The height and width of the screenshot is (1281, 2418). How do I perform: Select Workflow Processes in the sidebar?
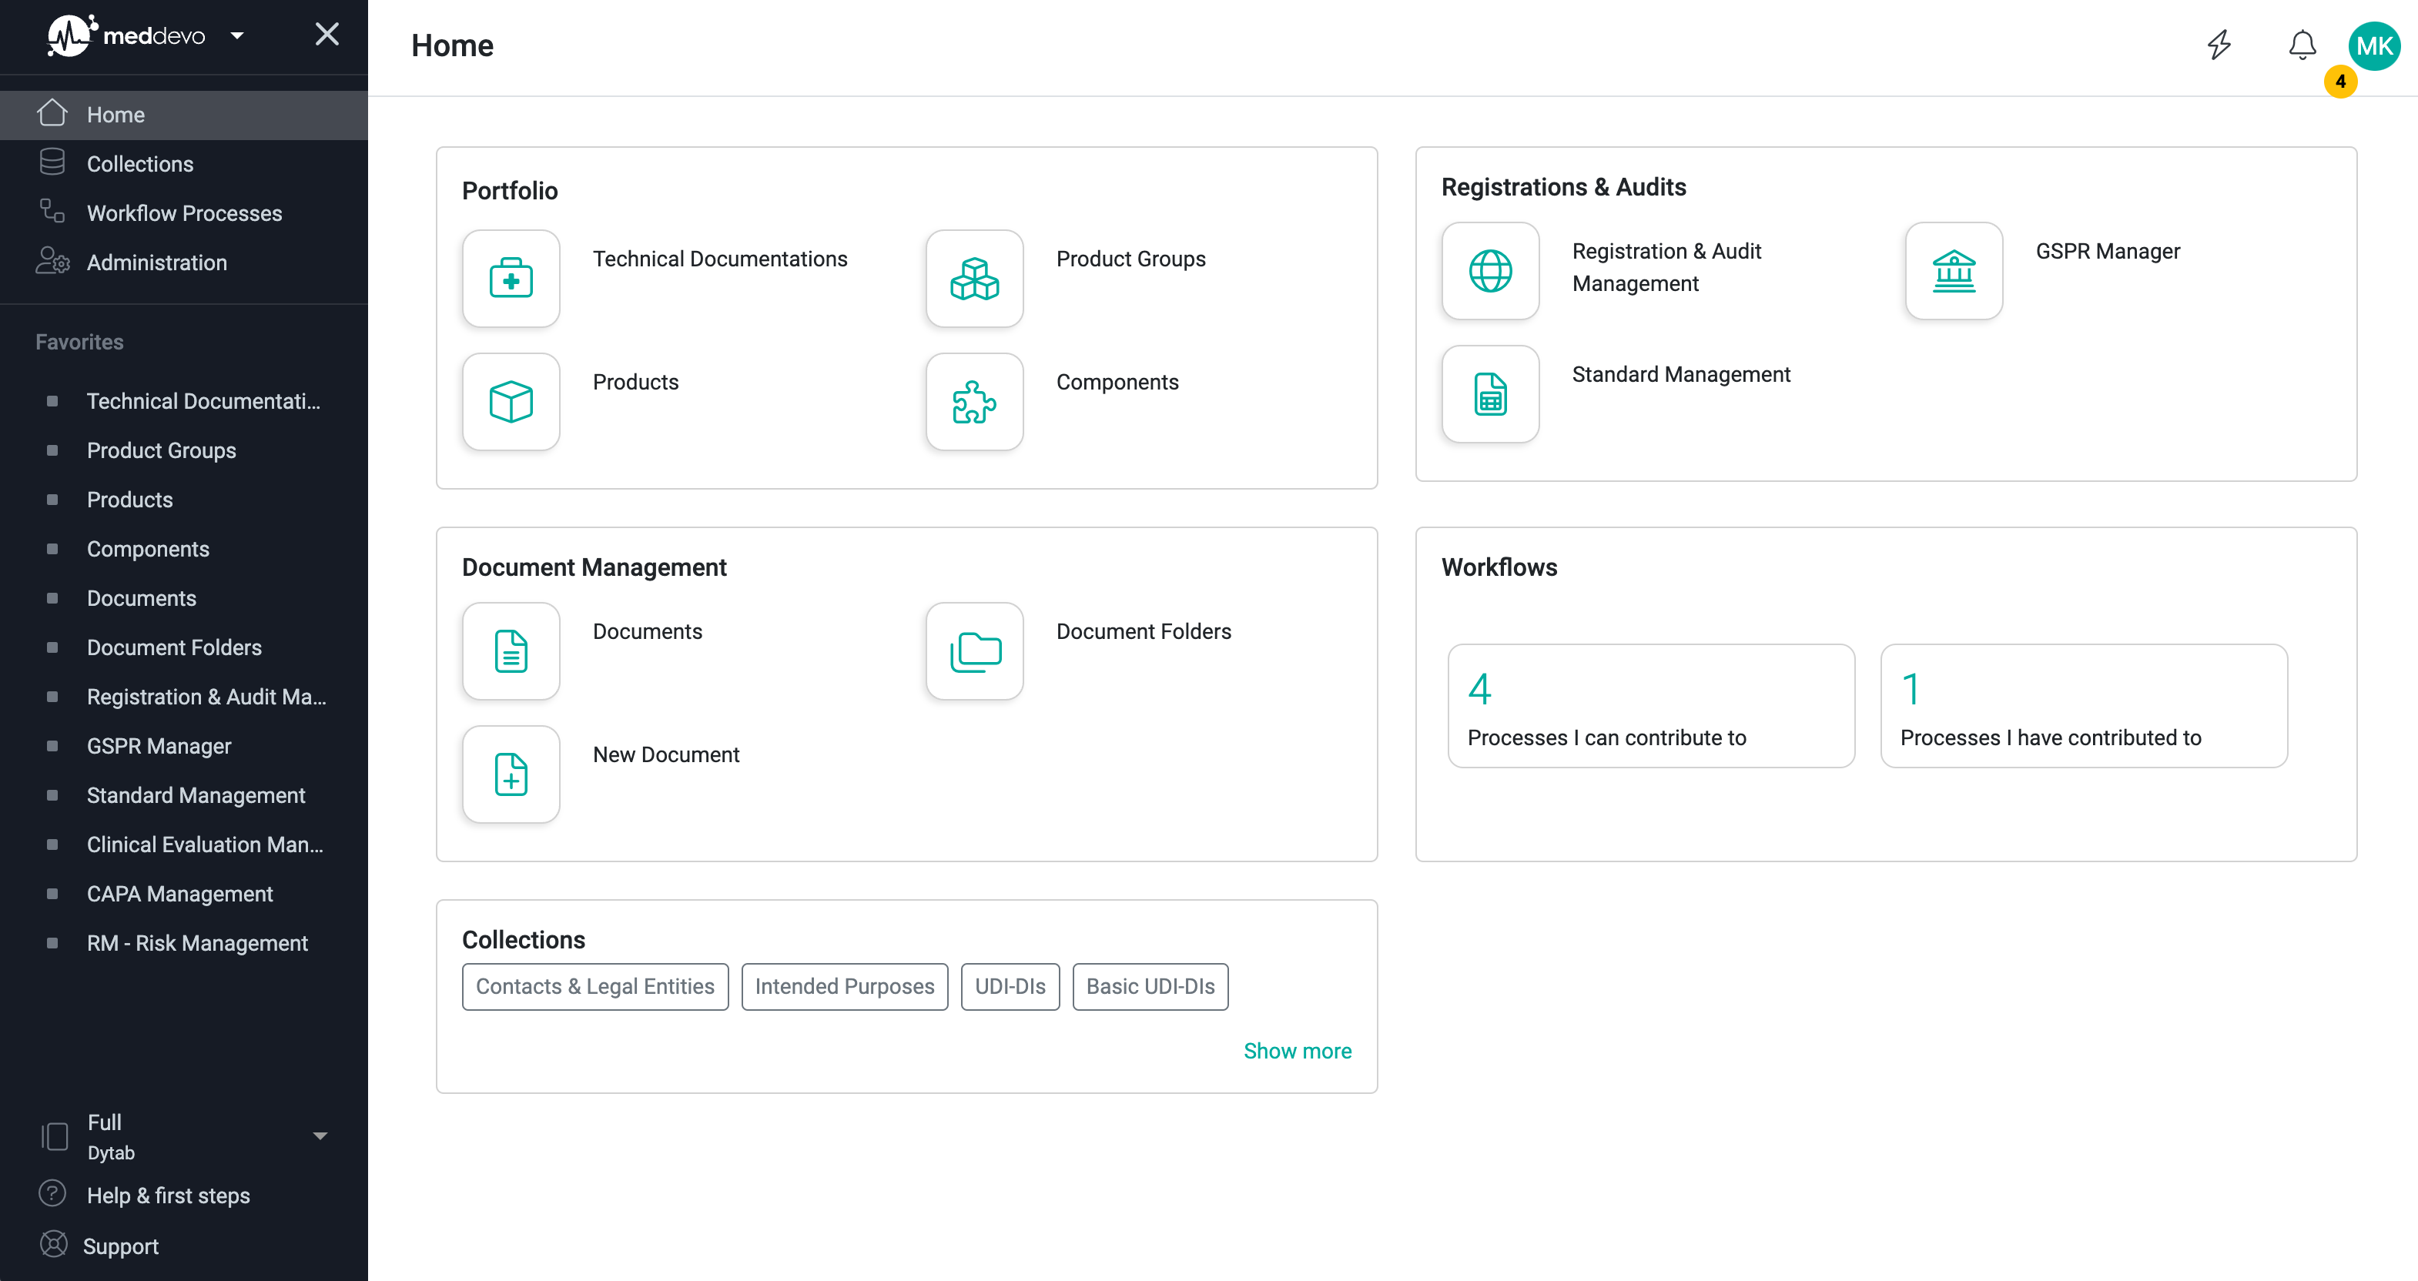pyautogui.click(x=183, y=213)
